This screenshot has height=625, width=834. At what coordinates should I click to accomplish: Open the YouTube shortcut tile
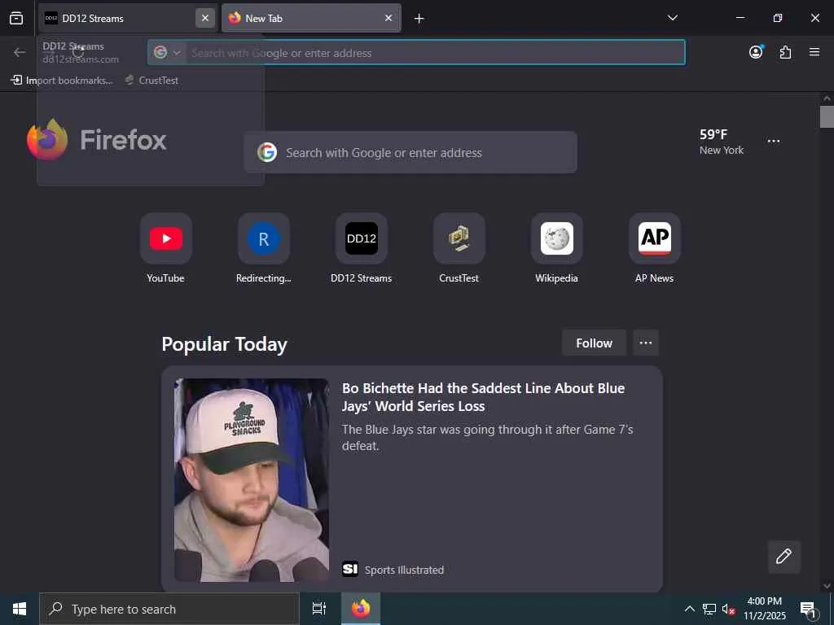(166, 249)
